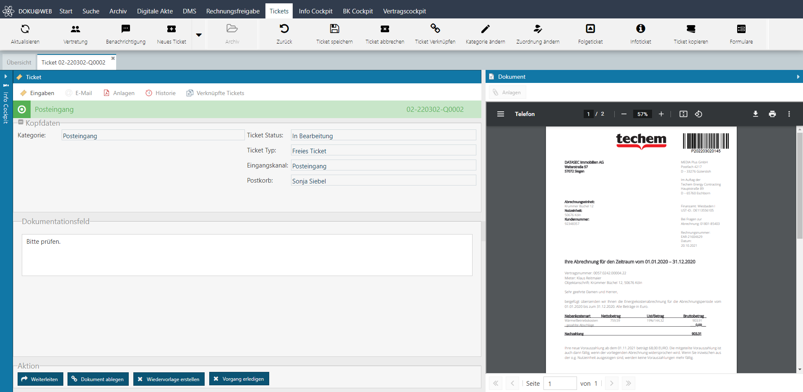Viewport: 803px width, 392px height.
Task: Toggle the PDF viewer sidebar menu
Action: click(x=500, y=114)
